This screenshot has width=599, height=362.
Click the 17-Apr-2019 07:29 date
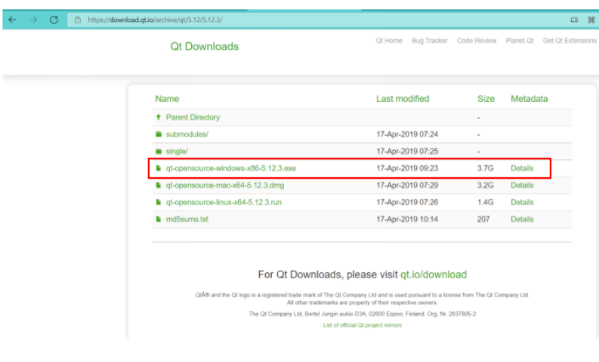click(x=407, y=186)
